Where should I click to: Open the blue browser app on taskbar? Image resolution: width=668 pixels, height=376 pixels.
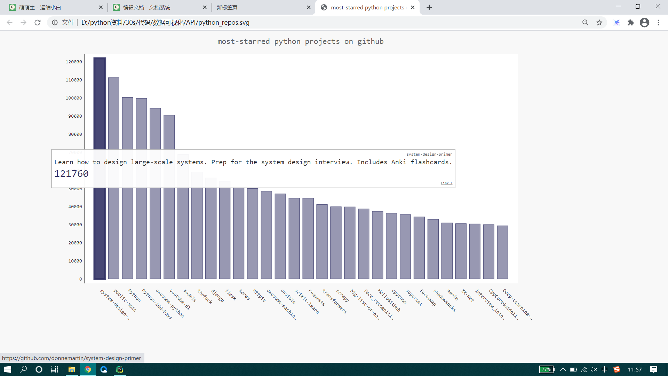point(104,369)
